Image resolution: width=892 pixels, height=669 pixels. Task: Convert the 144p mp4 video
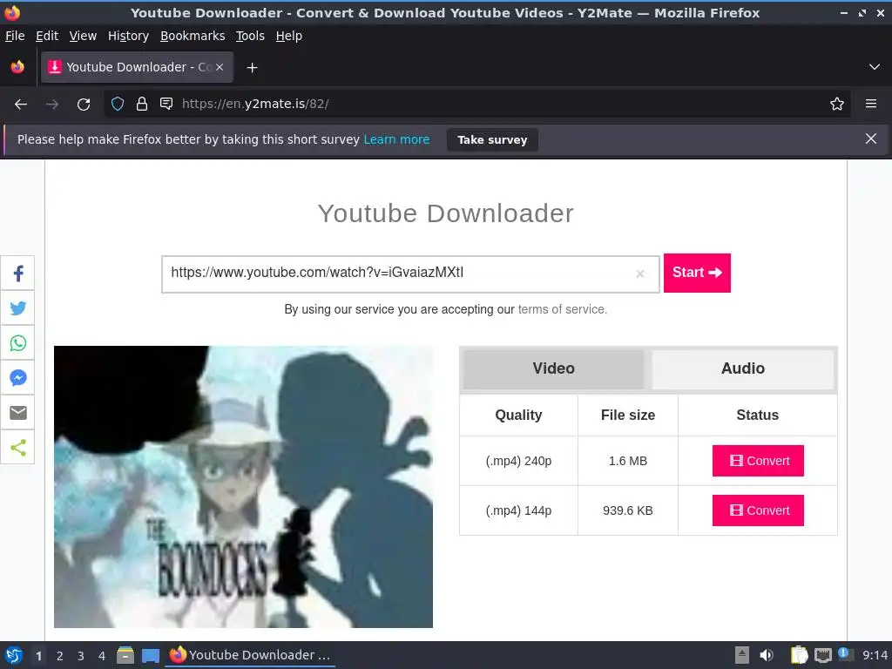click(x=758, y=510)
